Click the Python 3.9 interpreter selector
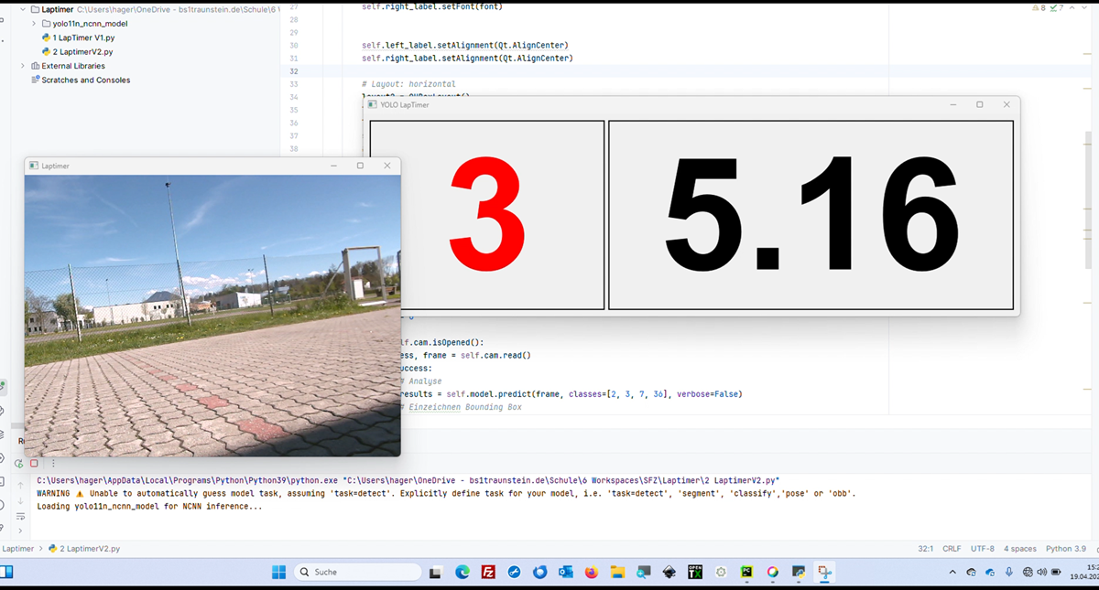Viewport: 1099px width, 590px height. pyautogui.click(x=1065, y=549)
